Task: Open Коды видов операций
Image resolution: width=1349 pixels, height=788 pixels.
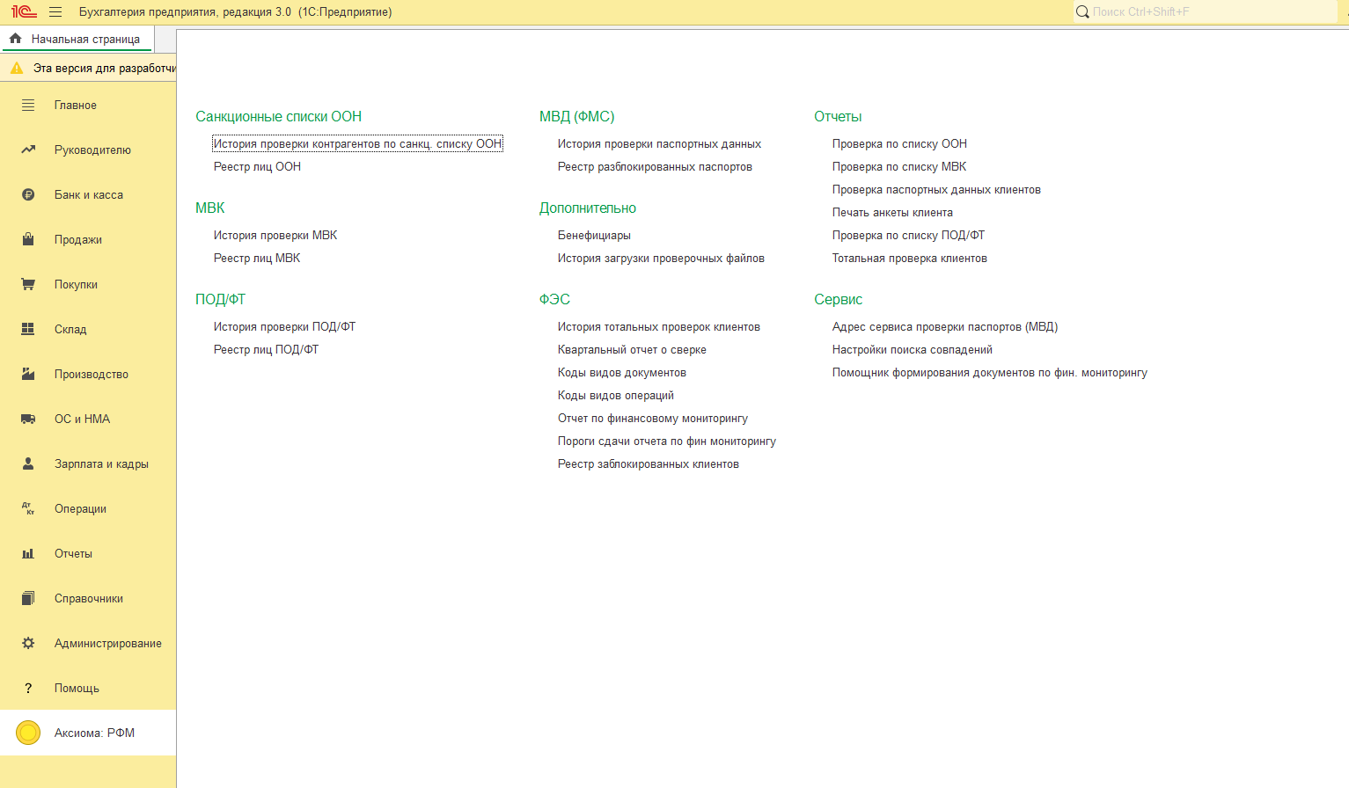Action: (x=616, y=395)
